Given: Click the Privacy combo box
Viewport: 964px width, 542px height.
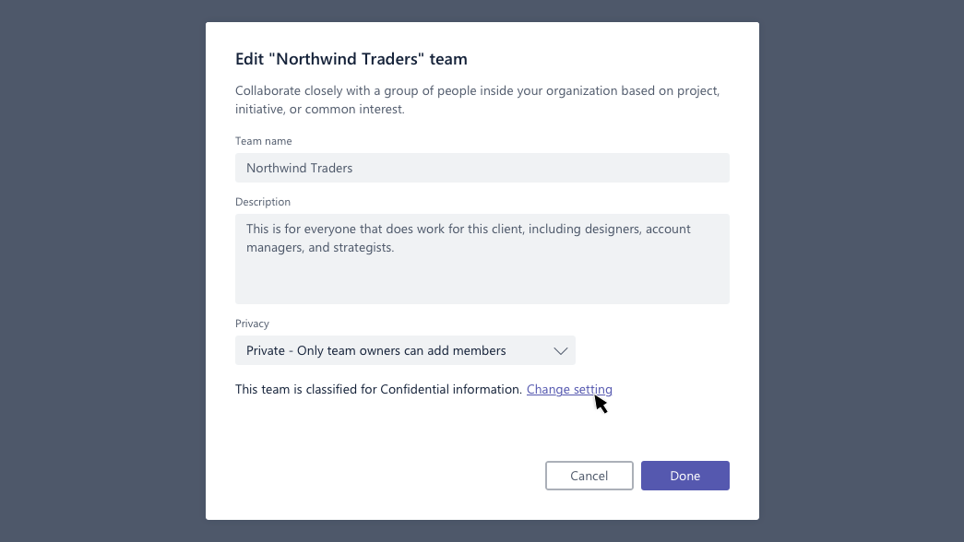Looking at the screenshot, I should pos(405,350).
